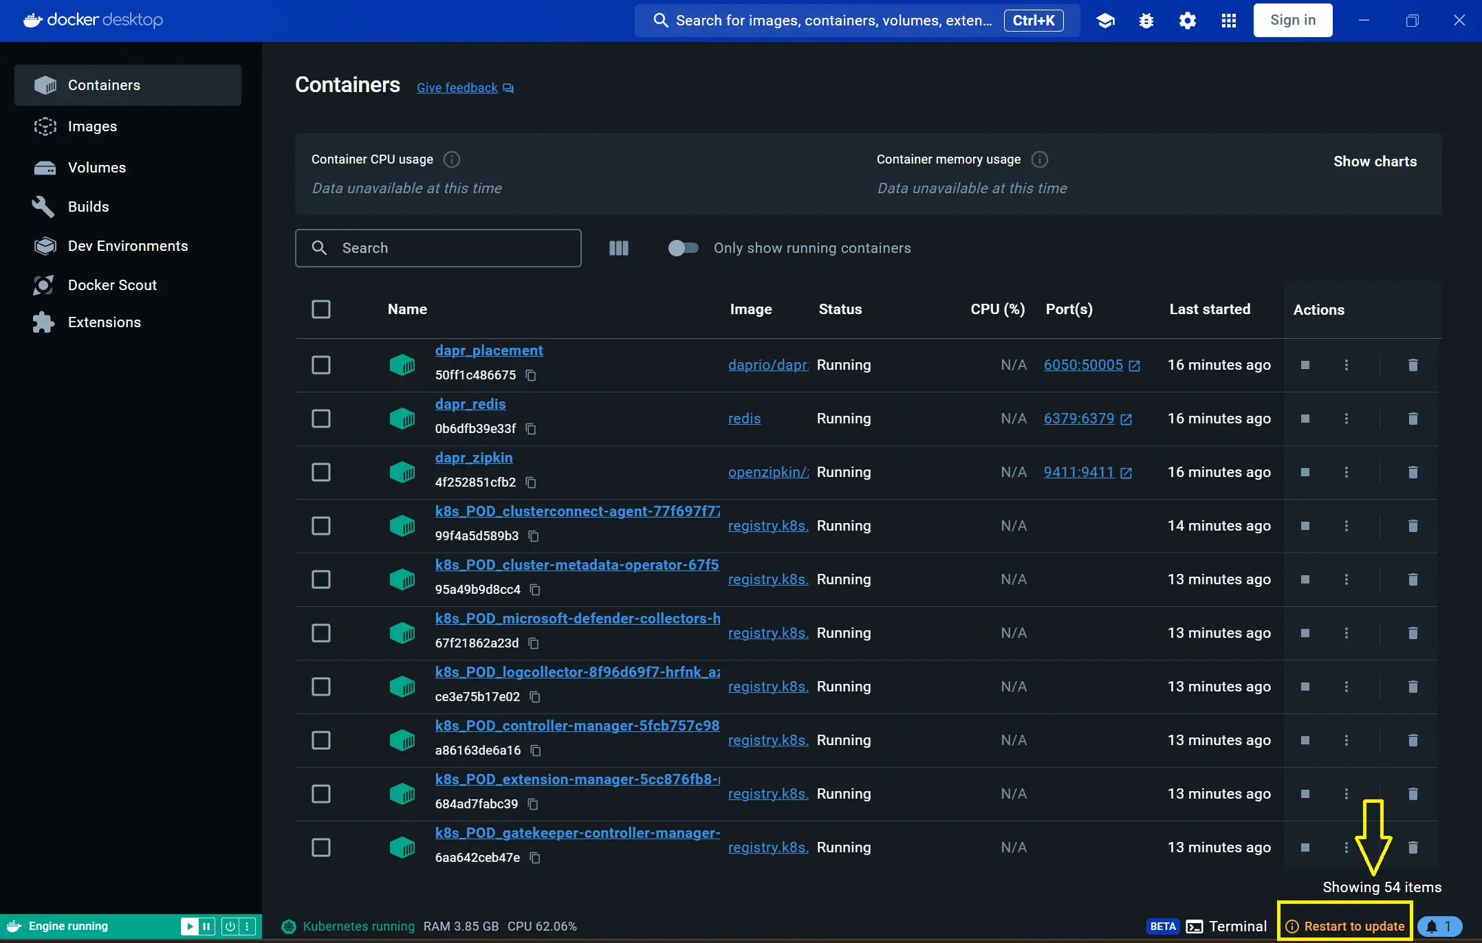Open Docker Scout in the sidebar
Screen dimensions: 1482x943
click(112, 285)
